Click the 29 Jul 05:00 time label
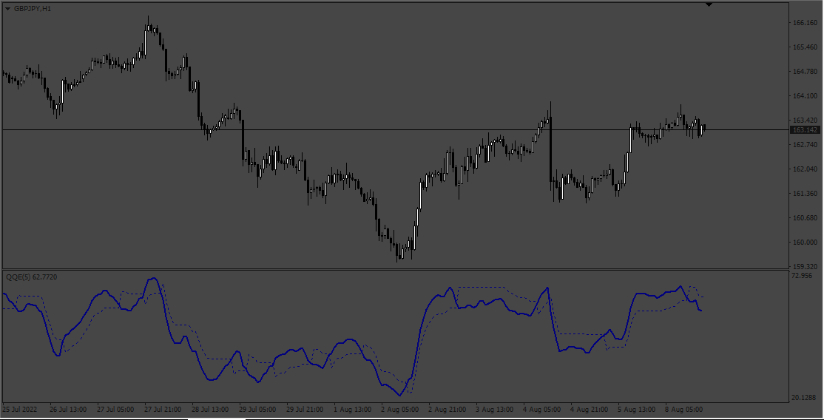 [x=257, y=409]
